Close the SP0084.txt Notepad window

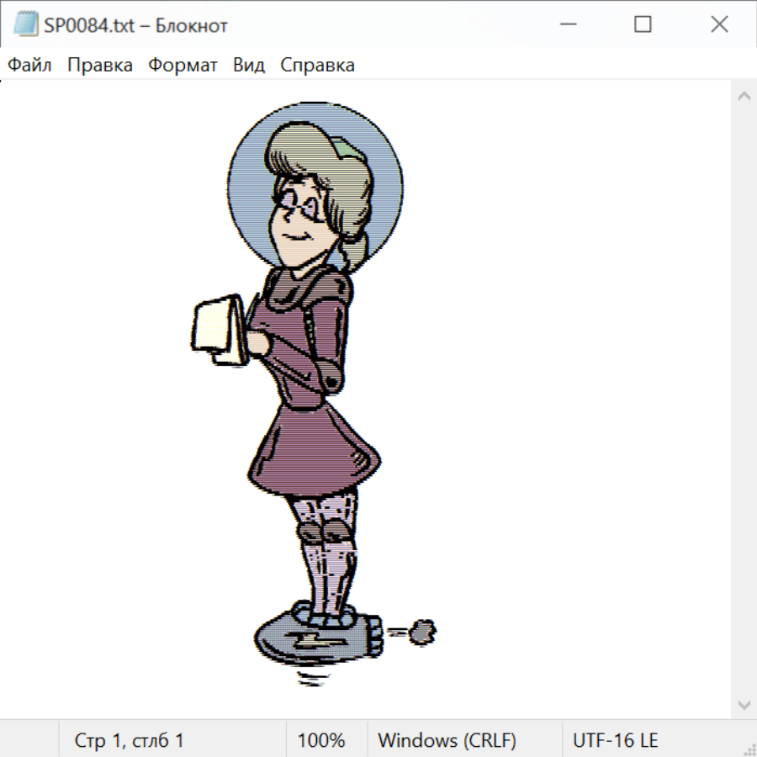click(719, 25)
